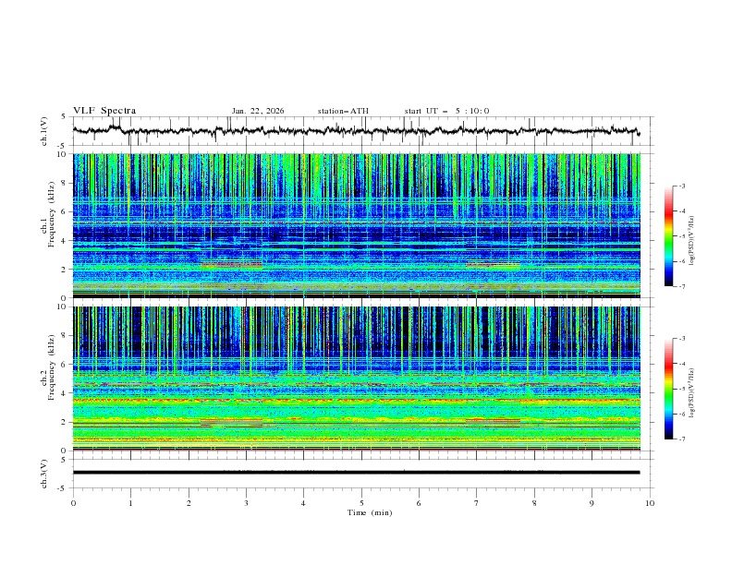This screenshot has width=732, height=565.
Task: Click the VLF Spectra title text
Action: [x=104, y=111]
